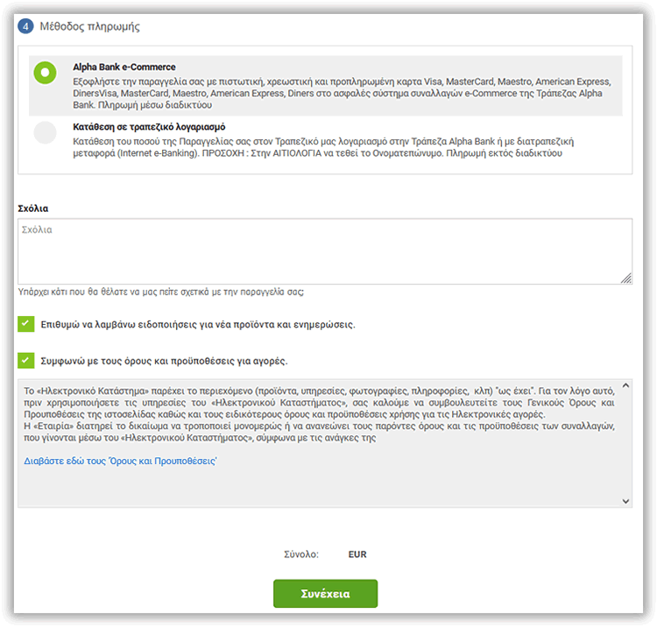Click the Μέθοδος πληρωμής section heading
Screen dimensions: 657x627
click(x=89, y=26)
